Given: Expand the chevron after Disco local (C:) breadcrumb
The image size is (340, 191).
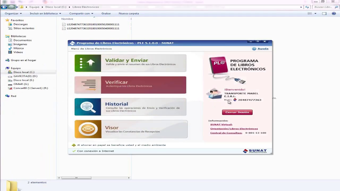Looking at the screenshot, I should coord(69,7).
